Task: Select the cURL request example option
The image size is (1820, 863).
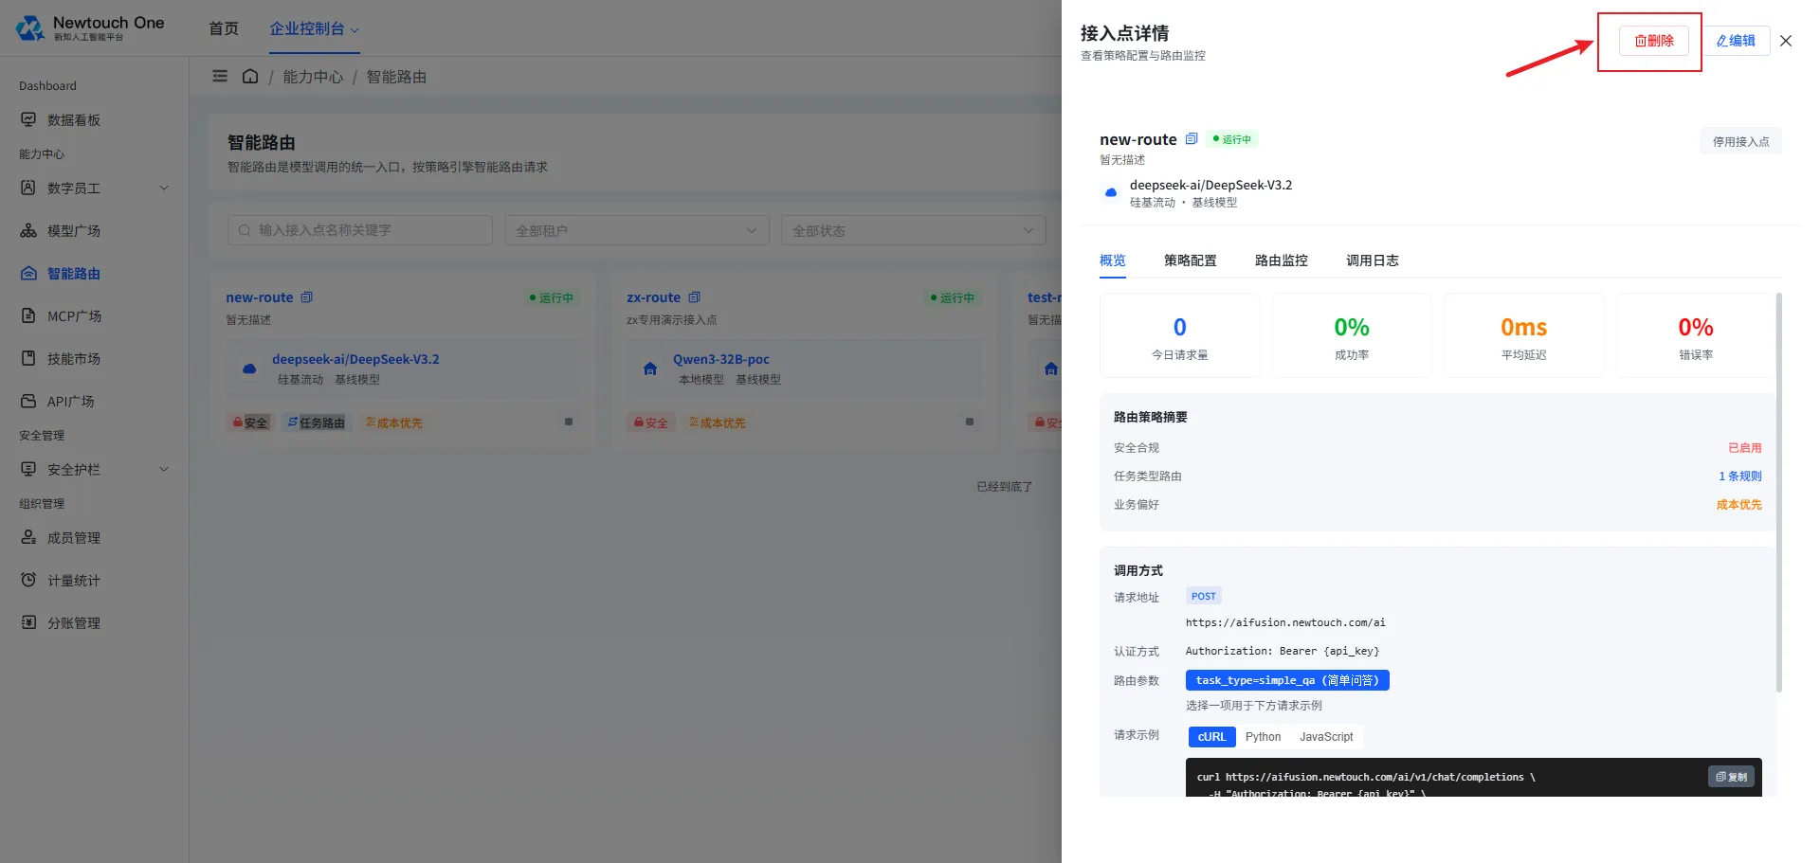Action: [x=1211, y=737]
